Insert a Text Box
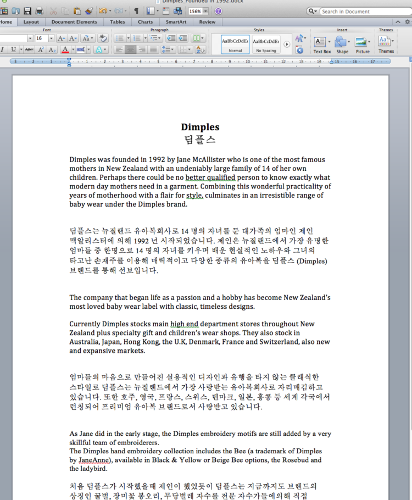This screenshot has width=412, height=500. [x=322, y=45]
